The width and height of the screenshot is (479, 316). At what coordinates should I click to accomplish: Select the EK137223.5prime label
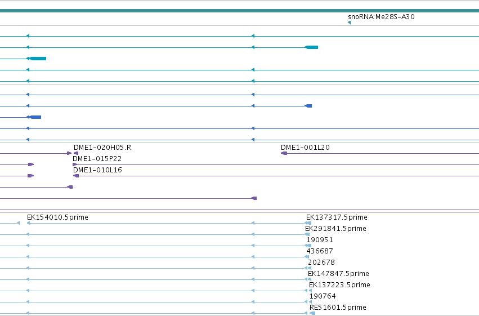(339, 285)
